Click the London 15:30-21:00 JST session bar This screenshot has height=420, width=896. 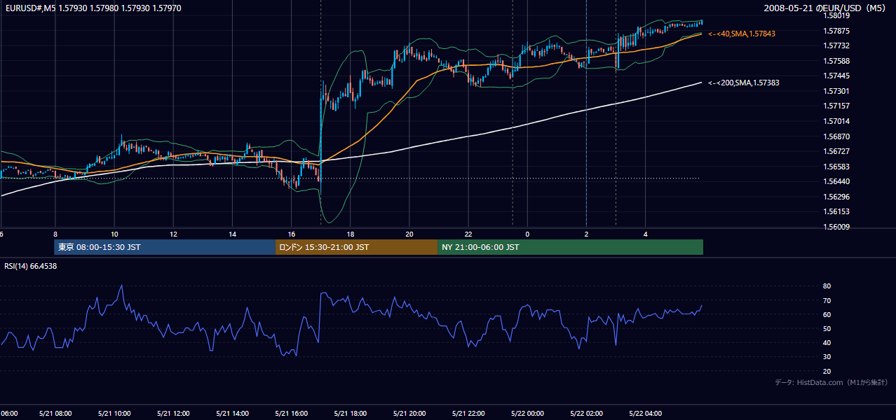click(x=356, y=247)
